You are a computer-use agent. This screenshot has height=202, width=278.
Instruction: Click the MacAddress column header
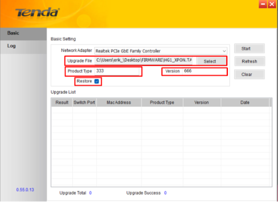point(119,103)
